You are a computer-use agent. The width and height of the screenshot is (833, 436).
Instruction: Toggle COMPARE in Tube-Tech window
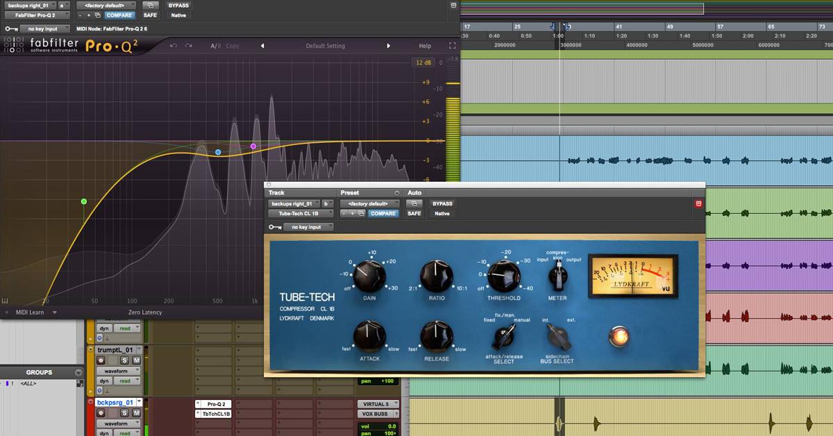pyautogui.click(x=383, y=214)
